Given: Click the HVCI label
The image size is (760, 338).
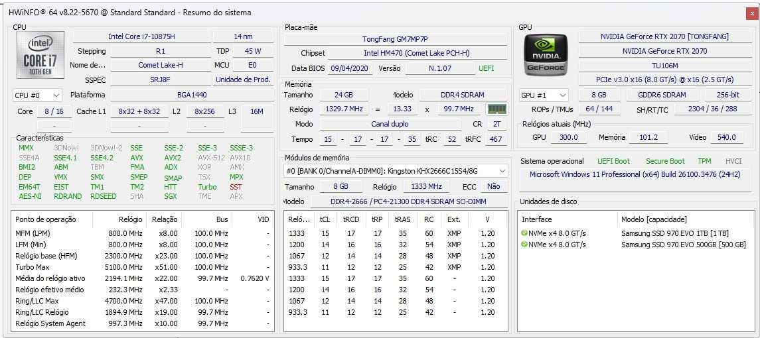Looking at the screenshot, I should click(x=734, y=161).
